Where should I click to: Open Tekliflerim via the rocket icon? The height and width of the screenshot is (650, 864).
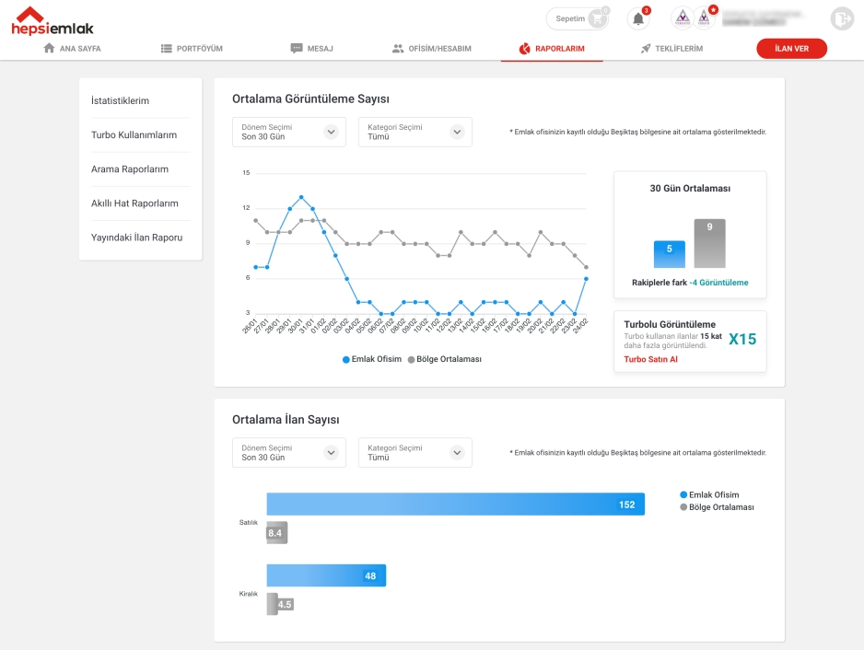(647, 49)
